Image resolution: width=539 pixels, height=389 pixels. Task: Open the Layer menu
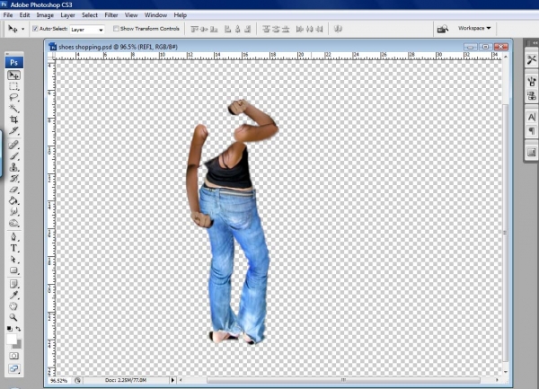click(x=67, y=15)
